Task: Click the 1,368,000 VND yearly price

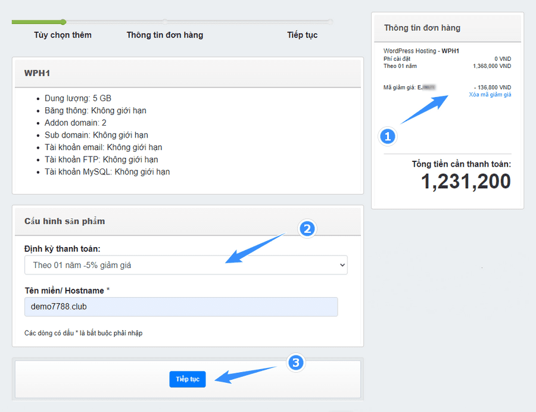Action: point(492,66)
